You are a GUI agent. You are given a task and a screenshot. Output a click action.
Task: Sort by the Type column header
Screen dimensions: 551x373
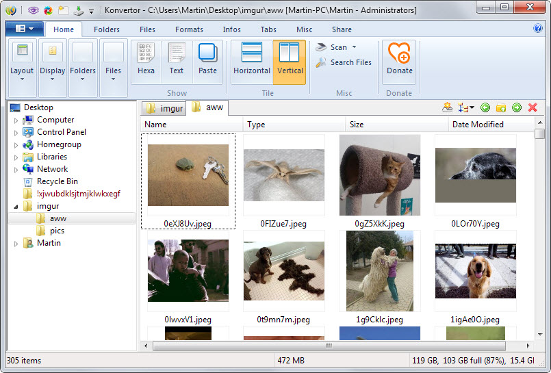click(x=294, y=125)
